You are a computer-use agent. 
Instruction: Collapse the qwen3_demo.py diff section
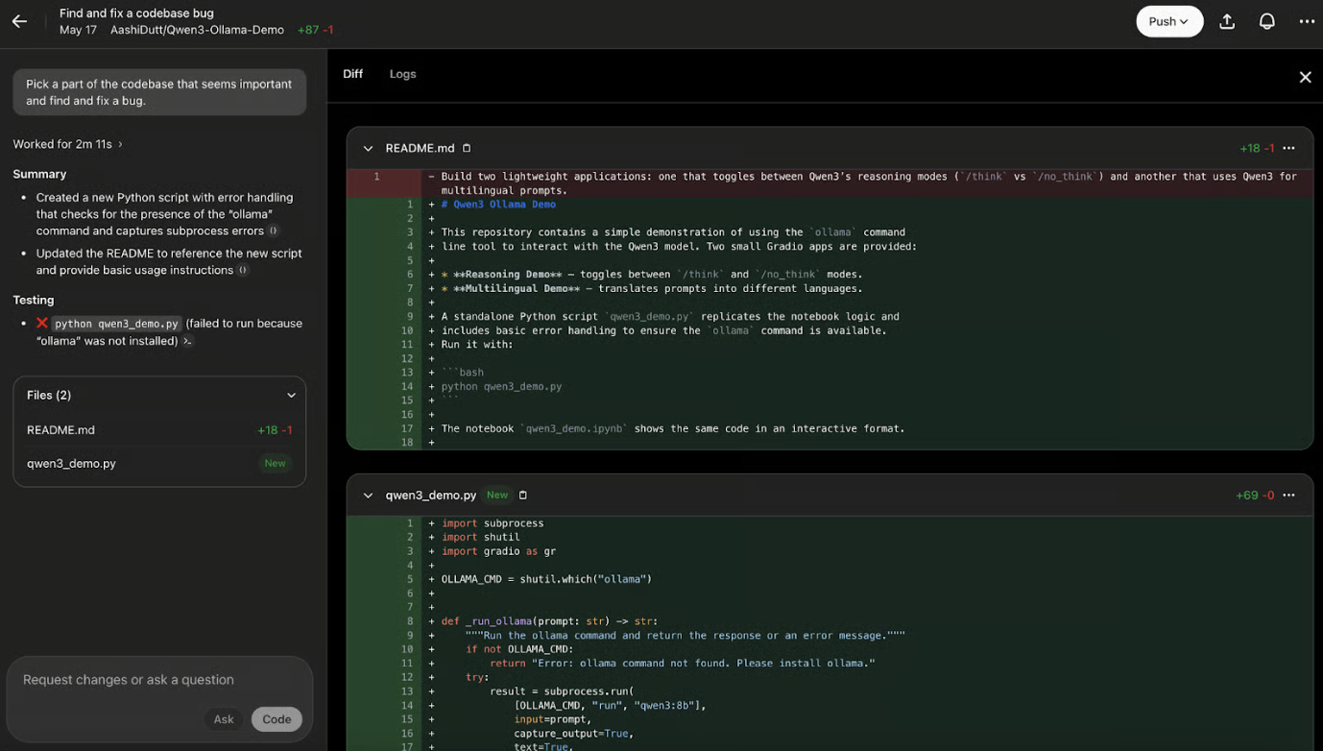pos(368,496)
